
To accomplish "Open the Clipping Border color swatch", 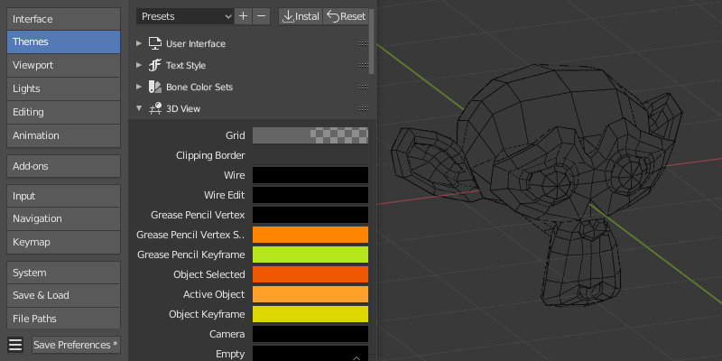I will [x=310, y=155].
